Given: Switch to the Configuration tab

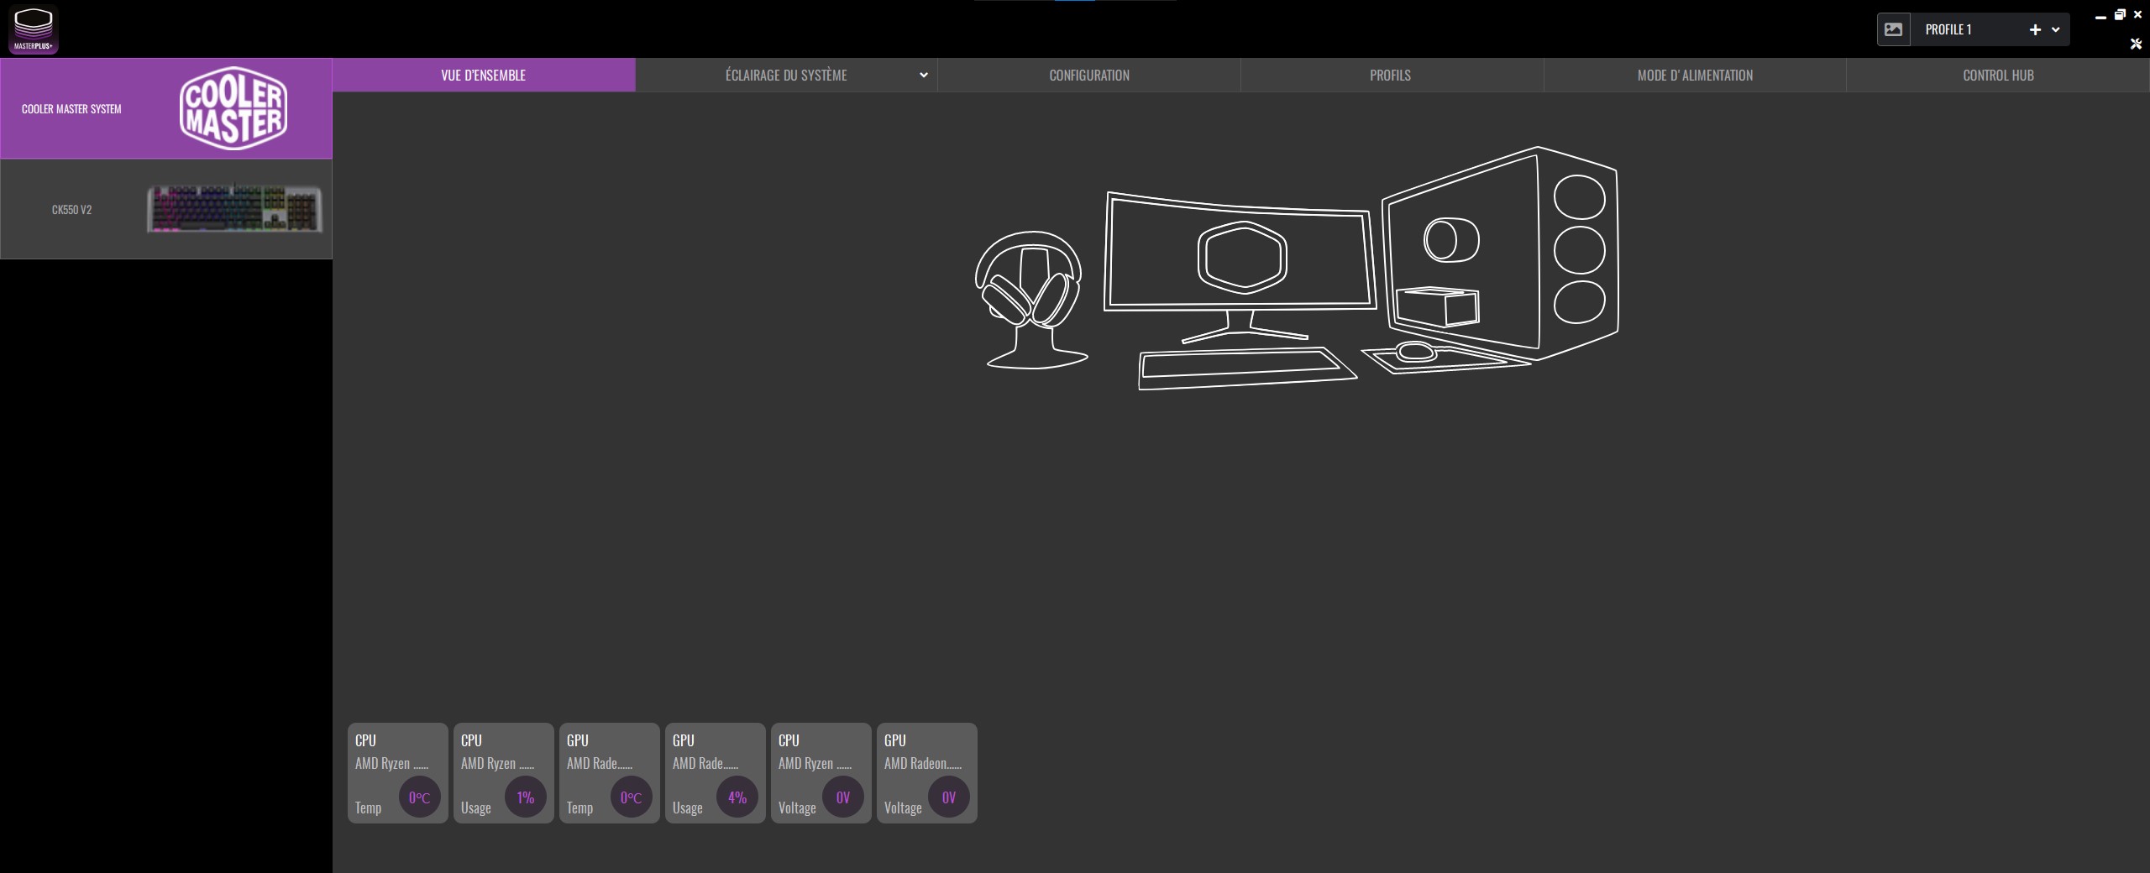Looking at the screenshot, I should (x=1088, y=76).
